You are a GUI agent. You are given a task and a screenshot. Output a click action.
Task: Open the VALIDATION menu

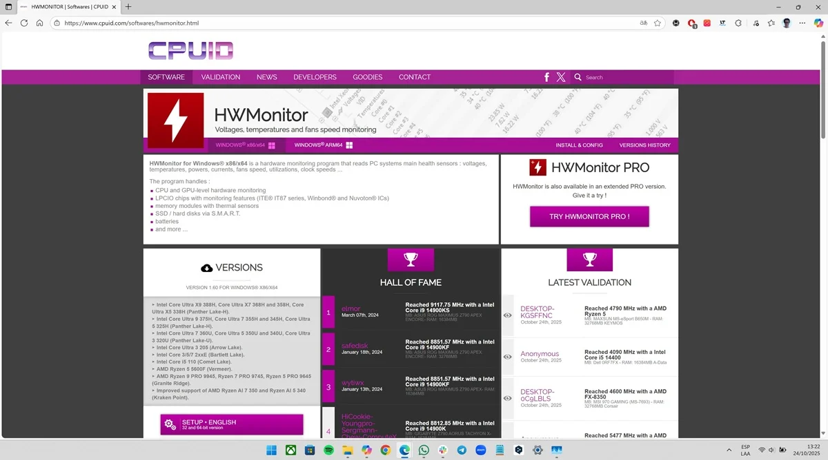tap(221, 77)
